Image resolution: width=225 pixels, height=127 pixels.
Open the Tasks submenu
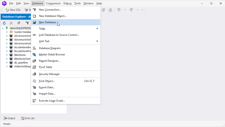pos(66,28)
